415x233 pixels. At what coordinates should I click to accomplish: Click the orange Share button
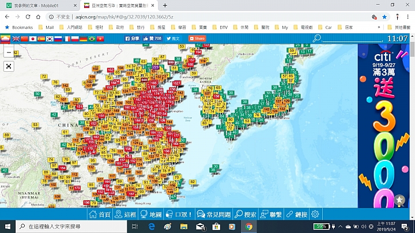pos(197,39)
